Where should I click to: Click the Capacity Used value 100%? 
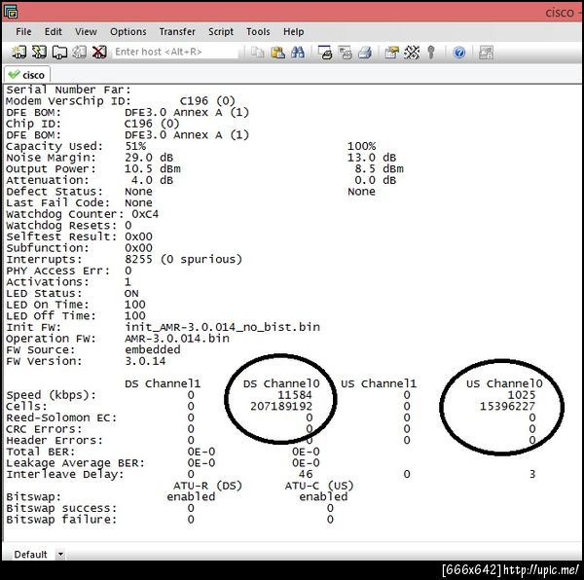click(362, 146)
